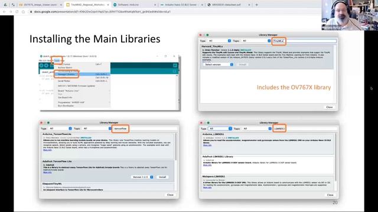This screenshot has height=212, width=378.
Task: Open More info link under Arduino_TensorFlowLite
Action: [x=47, y=150]
